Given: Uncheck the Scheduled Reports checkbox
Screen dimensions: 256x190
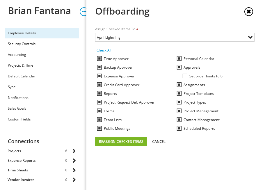Looking at the screenshot, I should [179, 129].
